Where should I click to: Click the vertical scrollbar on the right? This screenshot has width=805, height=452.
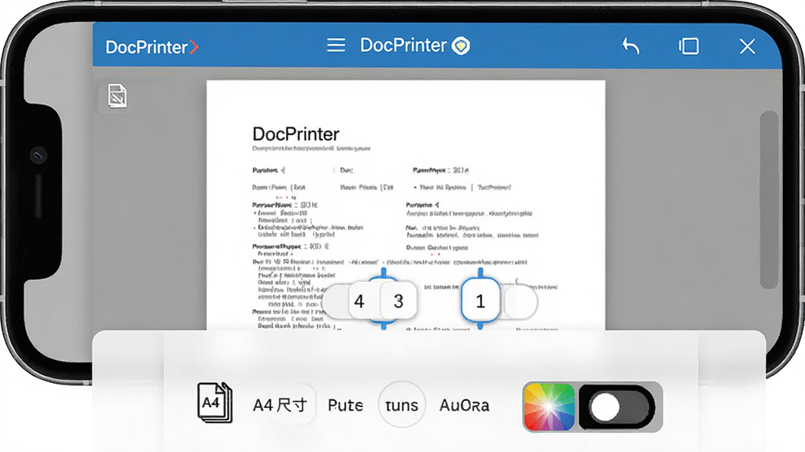click(769, 200)
